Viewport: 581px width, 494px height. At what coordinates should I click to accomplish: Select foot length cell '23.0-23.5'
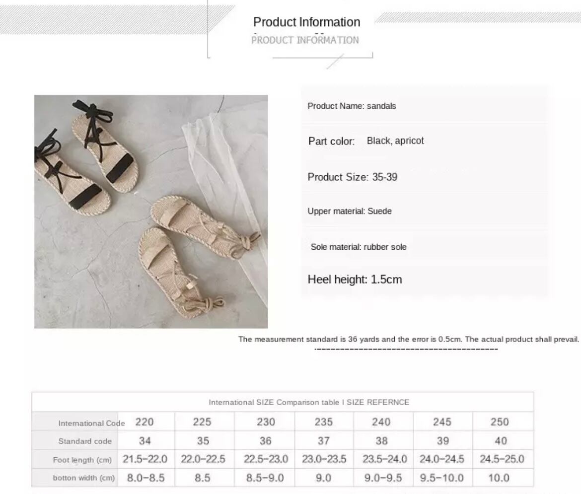pos(324,459)
